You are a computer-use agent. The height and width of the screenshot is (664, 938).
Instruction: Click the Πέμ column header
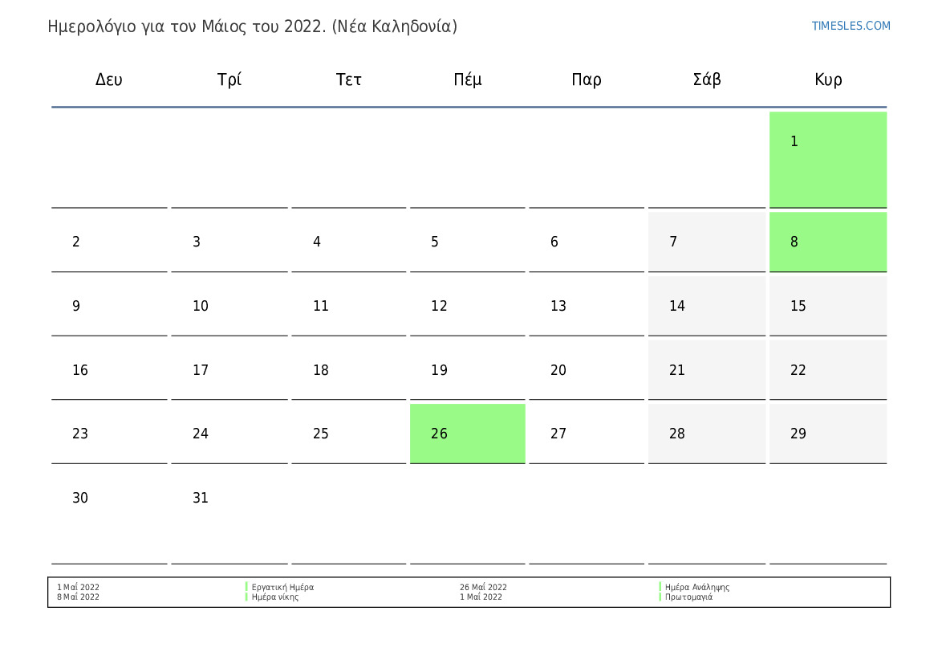[x=467, y=79]
